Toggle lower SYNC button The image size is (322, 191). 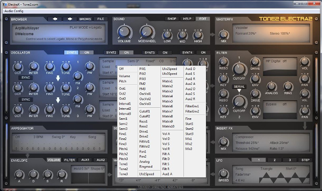26,99
